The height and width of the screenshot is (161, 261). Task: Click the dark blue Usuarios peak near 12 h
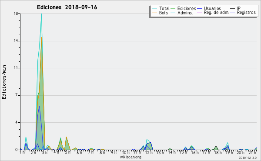tap(151, 143)
